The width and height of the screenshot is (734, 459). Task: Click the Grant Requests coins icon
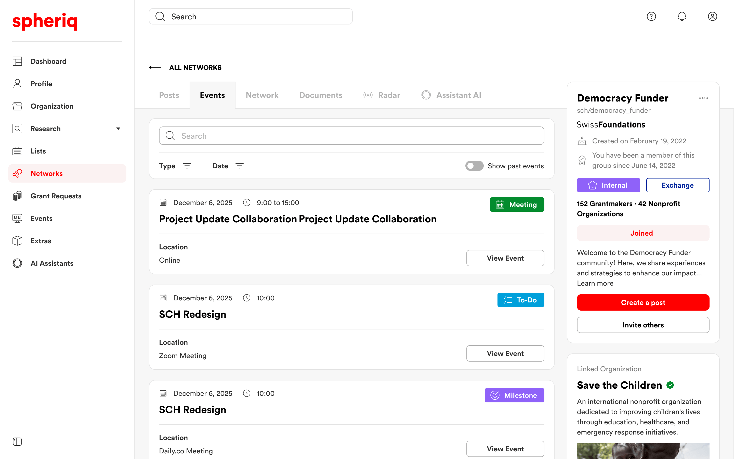[17, 196]
